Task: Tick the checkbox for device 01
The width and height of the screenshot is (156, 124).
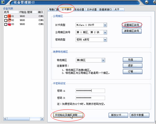Action: (x=6, y=16)
